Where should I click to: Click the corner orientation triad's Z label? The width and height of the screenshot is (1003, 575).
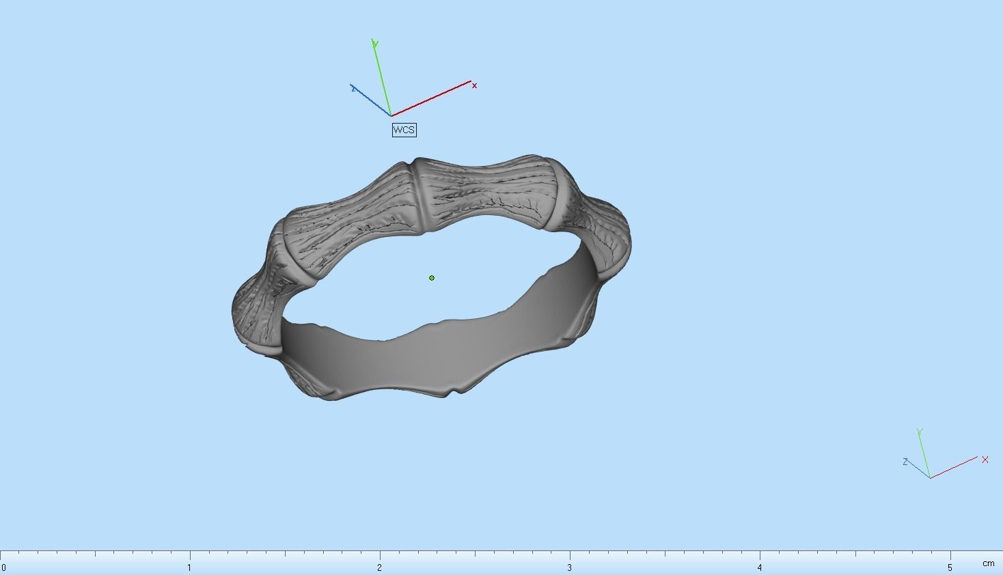coord(905,462)
